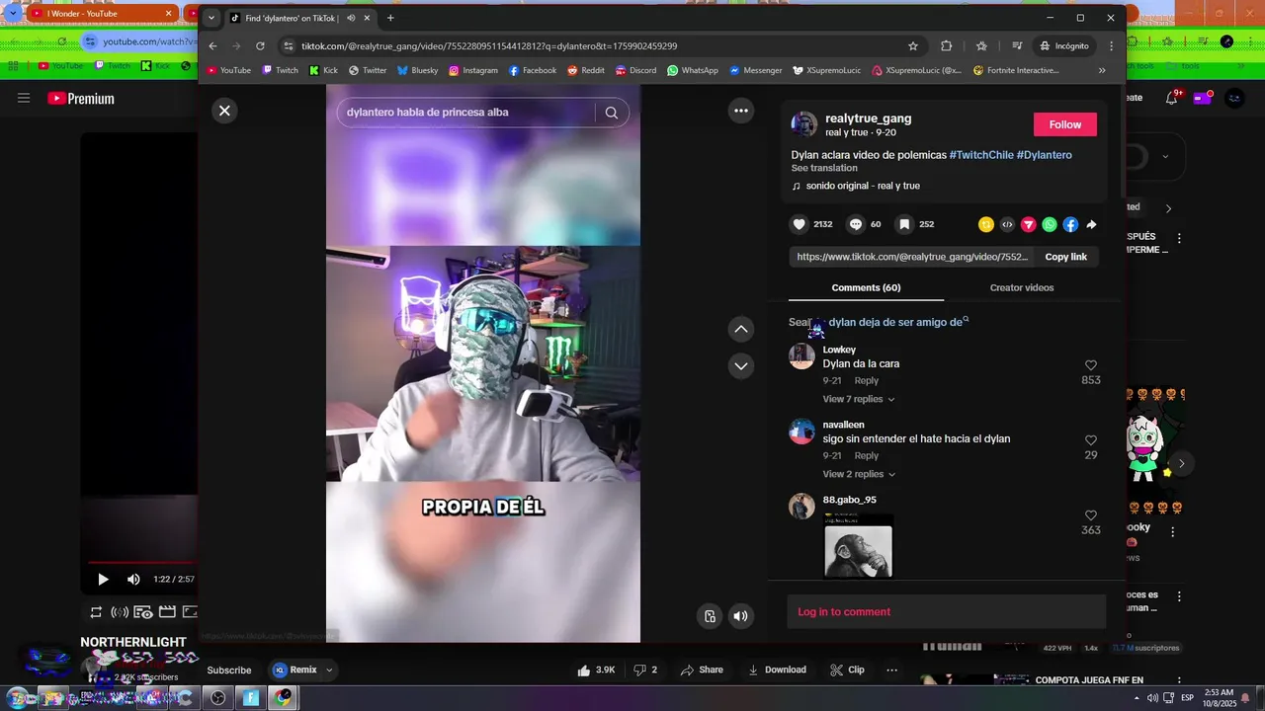1265x711 pixels.
Task: Send to friends via the red arrow icon
Action: [x=1028, y=225]
